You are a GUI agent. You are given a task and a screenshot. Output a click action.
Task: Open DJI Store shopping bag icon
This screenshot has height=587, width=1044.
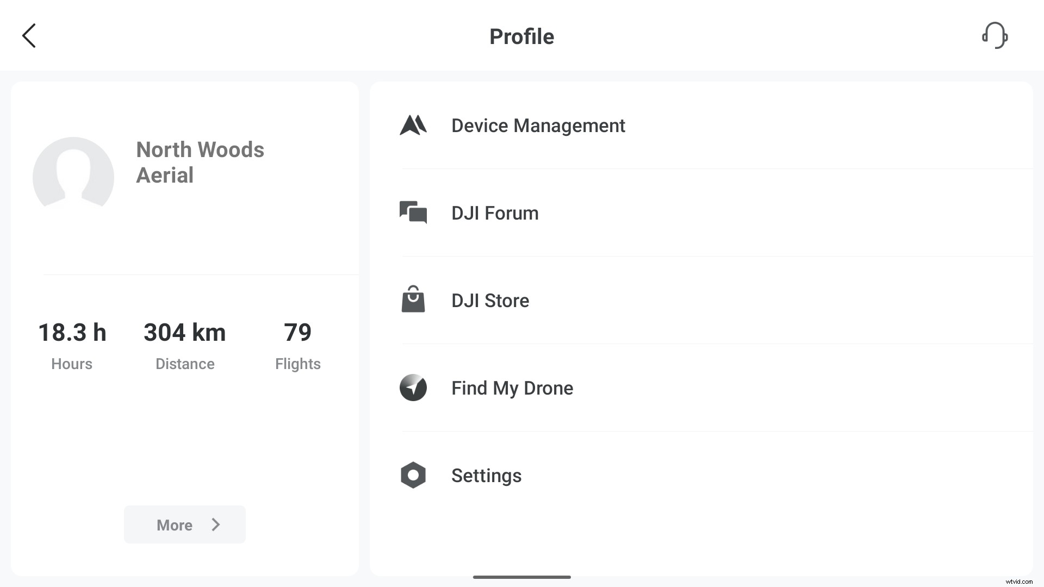[413, 300]
